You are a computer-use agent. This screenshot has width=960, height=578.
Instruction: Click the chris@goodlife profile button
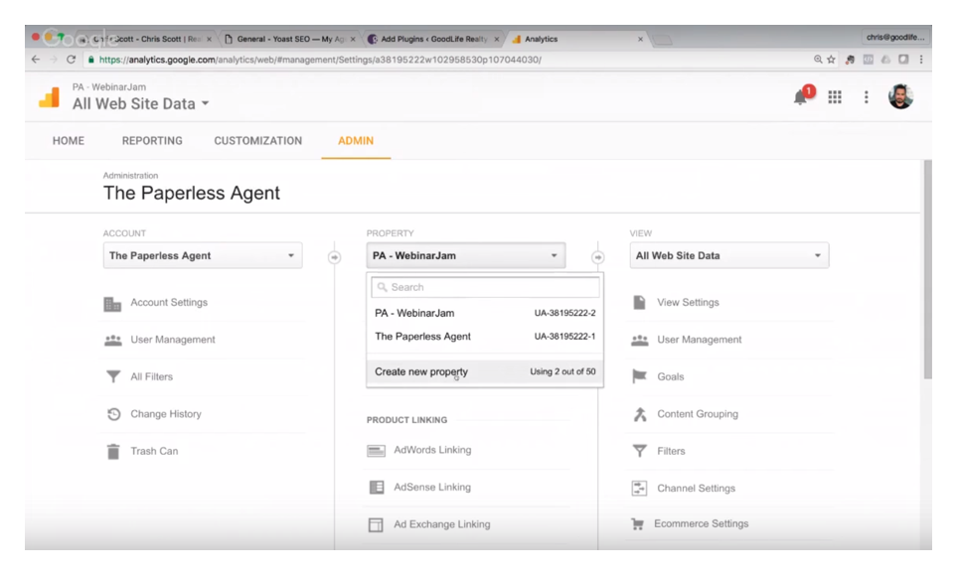(895, 37)
